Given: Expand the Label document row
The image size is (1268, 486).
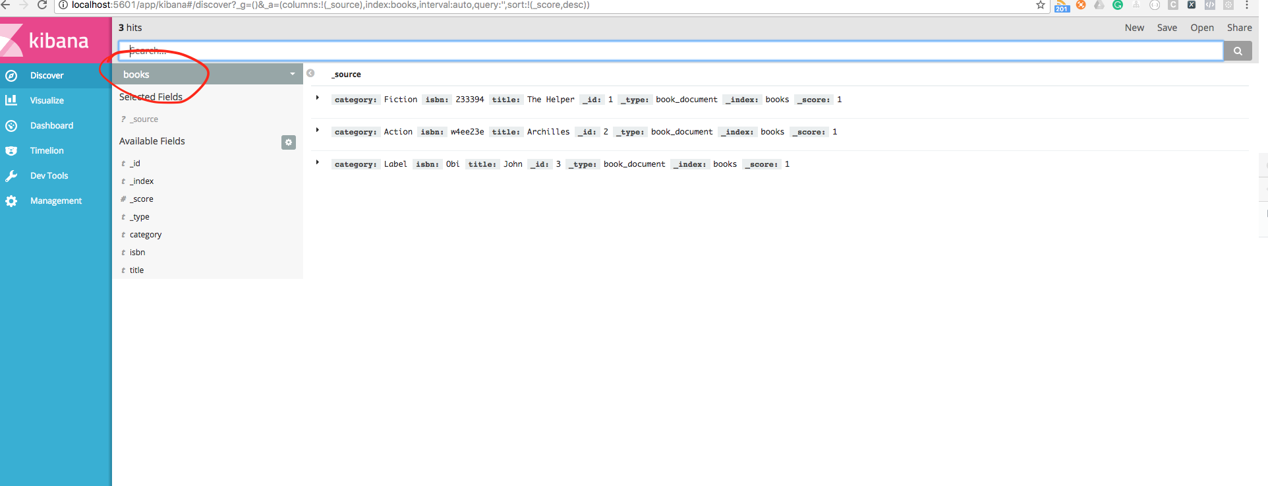Looking at the screenshot, I should tap(318, 163).
